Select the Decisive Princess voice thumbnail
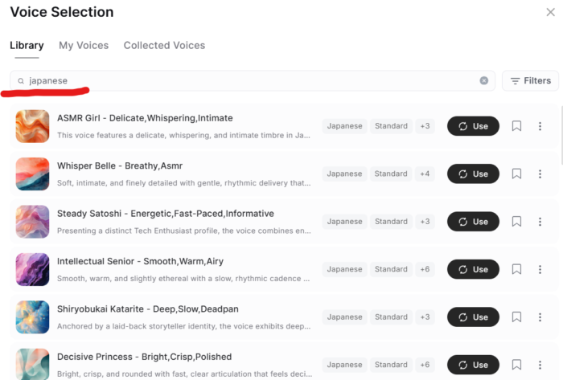 (33, 365)
